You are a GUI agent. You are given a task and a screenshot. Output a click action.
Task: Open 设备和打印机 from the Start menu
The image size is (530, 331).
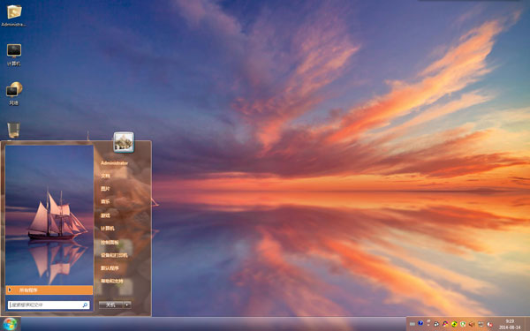(114, 255)
